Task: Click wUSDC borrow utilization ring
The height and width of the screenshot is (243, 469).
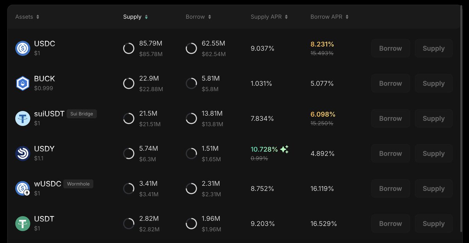Action: point(191,188)
